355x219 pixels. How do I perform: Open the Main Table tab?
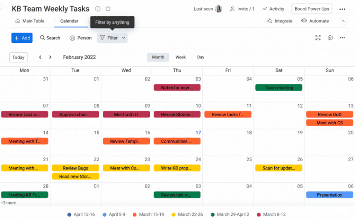pyautogui.click(x=30, y=21)
